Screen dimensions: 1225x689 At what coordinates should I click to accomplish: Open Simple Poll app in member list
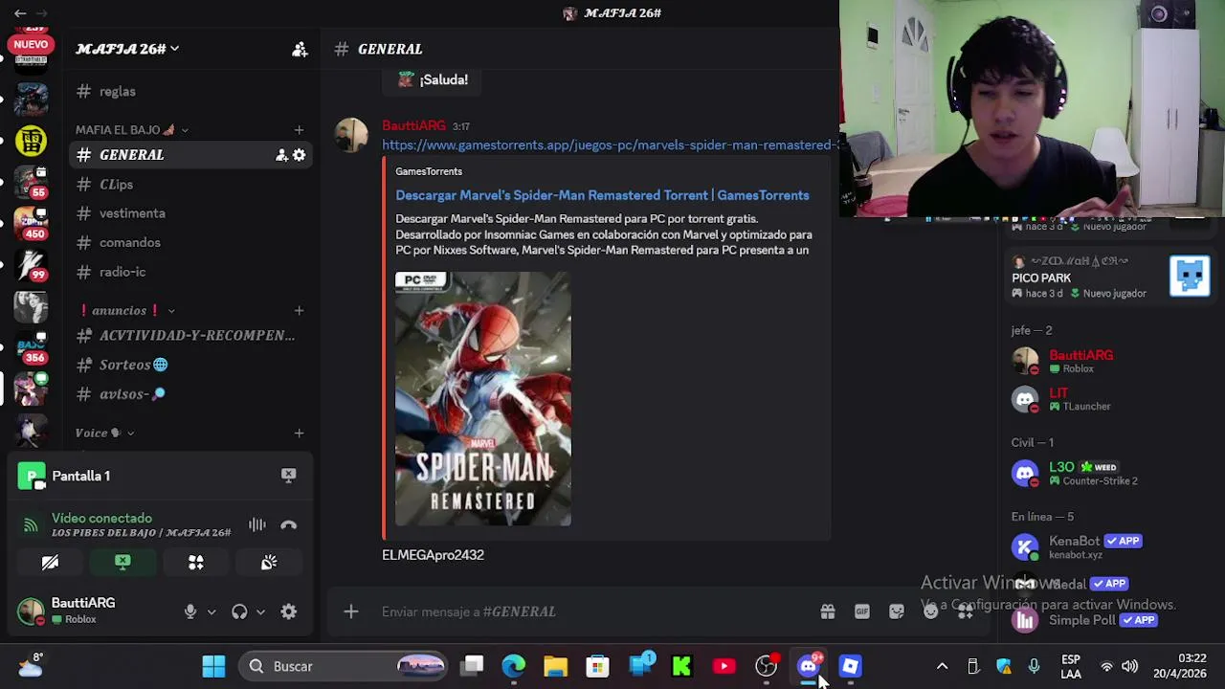[x=1110, y=620]
